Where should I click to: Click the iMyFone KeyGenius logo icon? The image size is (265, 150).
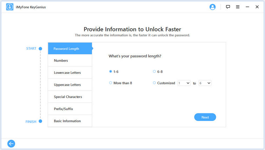click(10, 7)
